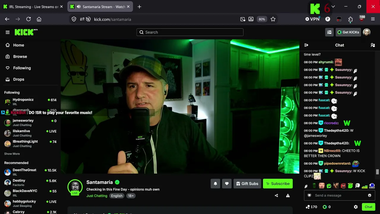The height and width of the screenshot is (214, 380).
Task: Toggle the follow heart button for Santamaria
Action: [227, 184]
